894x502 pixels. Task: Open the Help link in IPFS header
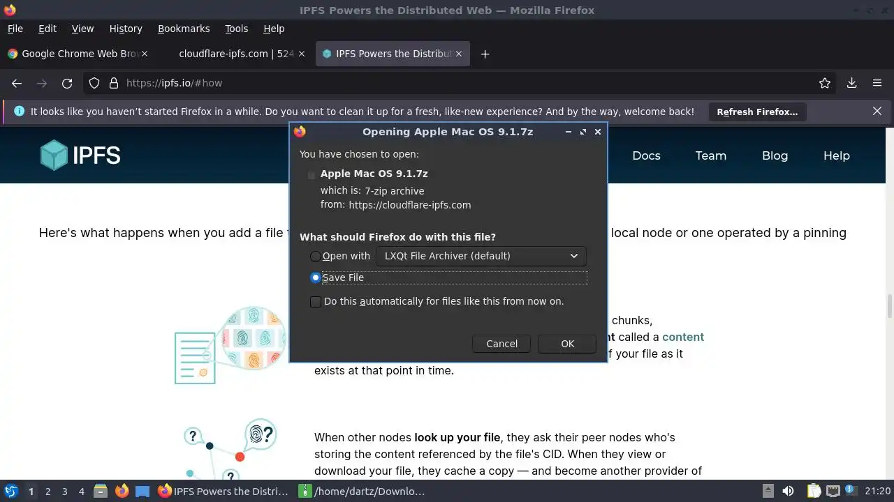coord(836,155)
